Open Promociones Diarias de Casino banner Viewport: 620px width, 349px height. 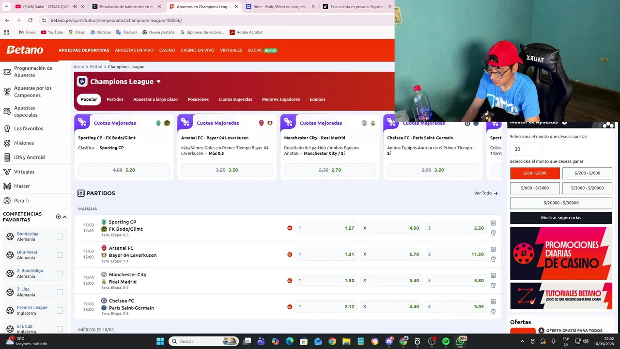561,253
